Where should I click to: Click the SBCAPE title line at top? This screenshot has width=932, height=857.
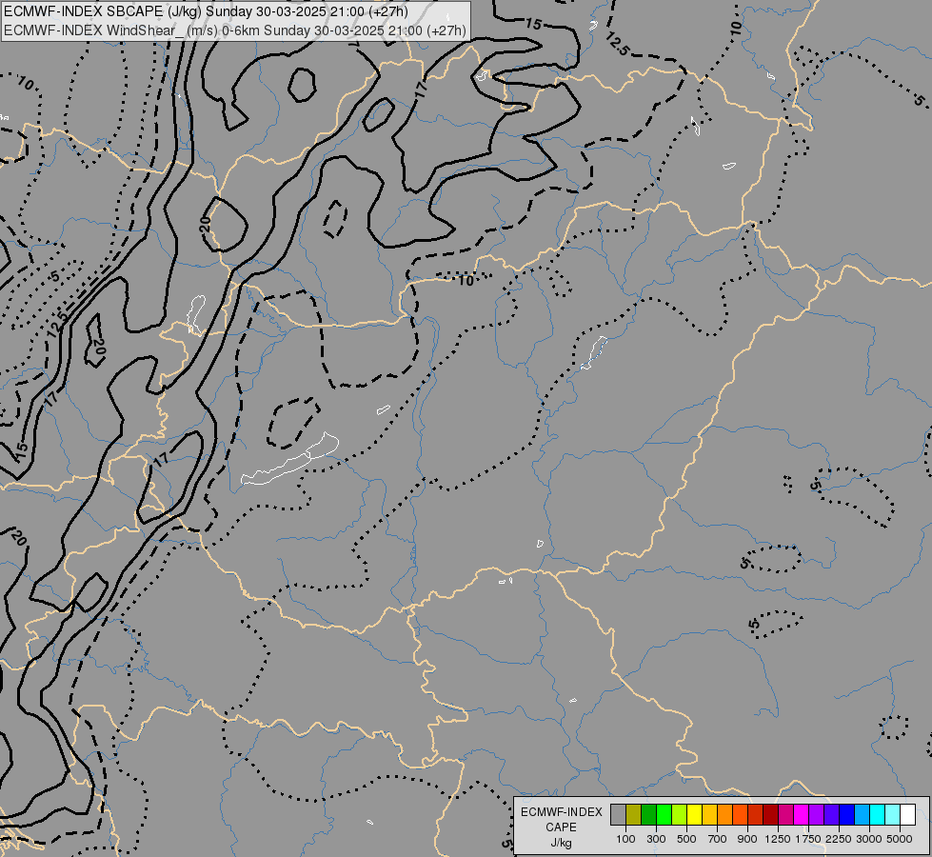[206, 11]
